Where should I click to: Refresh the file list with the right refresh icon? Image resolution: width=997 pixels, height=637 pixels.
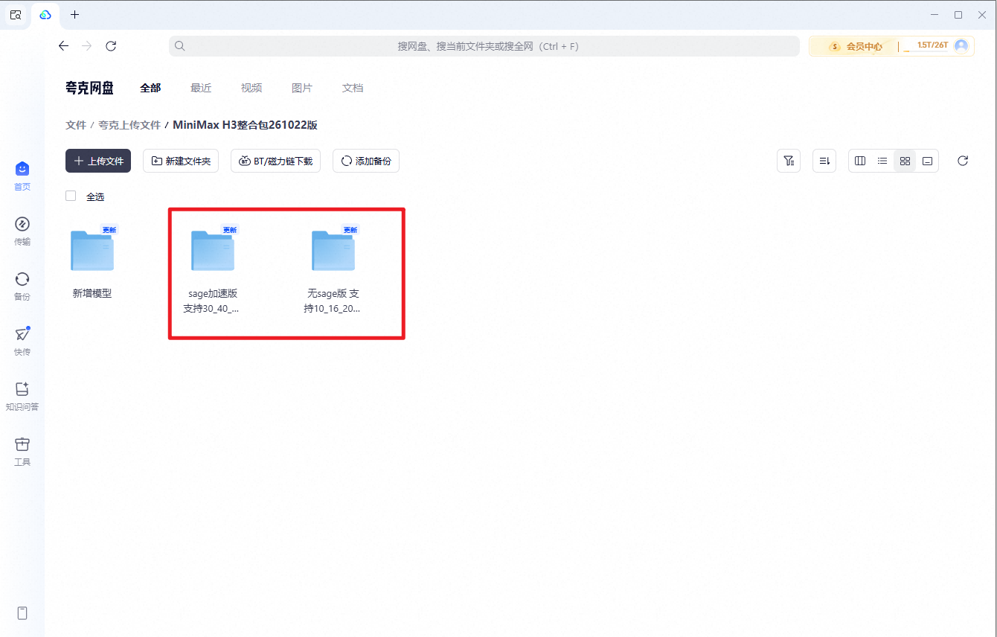pyautogui.click(x=963, y=161)
